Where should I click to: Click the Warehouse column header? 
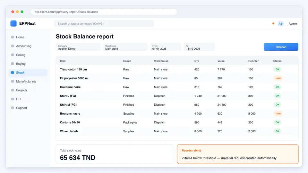(161, 61)
